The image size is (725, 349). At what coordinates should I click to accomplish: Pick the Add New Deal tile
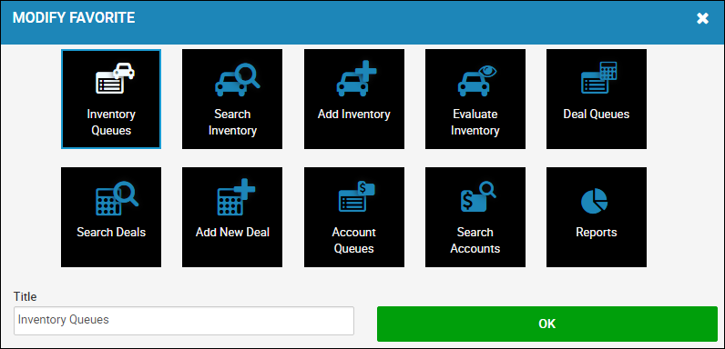(x=232, y=217)
